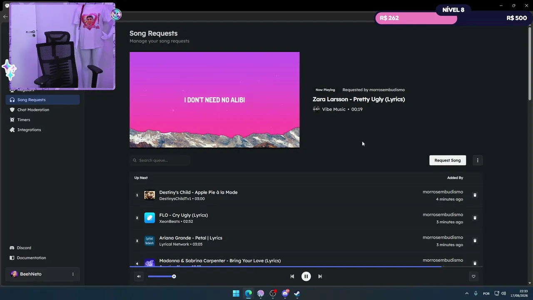Open the three-dot menu next to BeehNeto
The image size is (533, 300).
tap(73, 274)
